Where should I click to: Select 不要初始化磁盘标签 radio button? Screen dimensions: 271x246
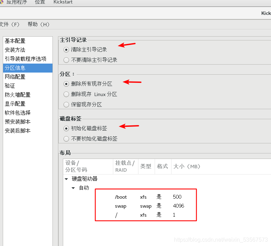click(x=66, y=139)
